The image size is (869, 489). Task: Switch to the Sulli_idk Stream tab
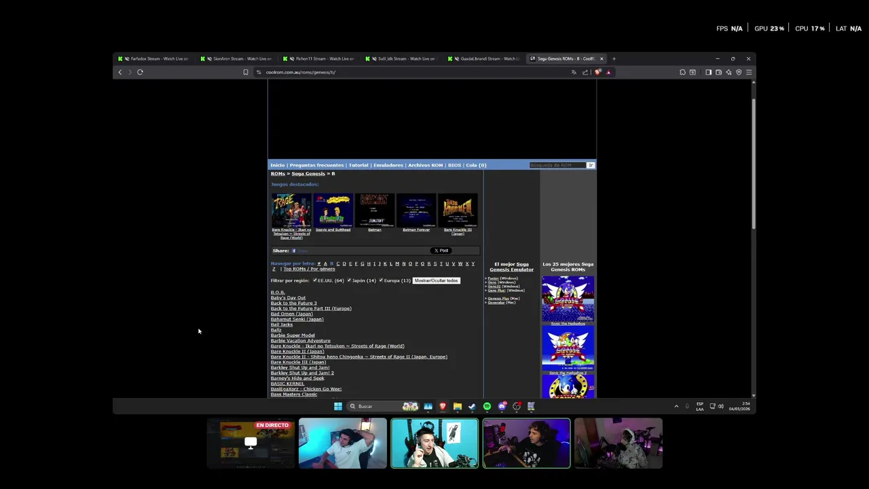click(x=403, y=58)
